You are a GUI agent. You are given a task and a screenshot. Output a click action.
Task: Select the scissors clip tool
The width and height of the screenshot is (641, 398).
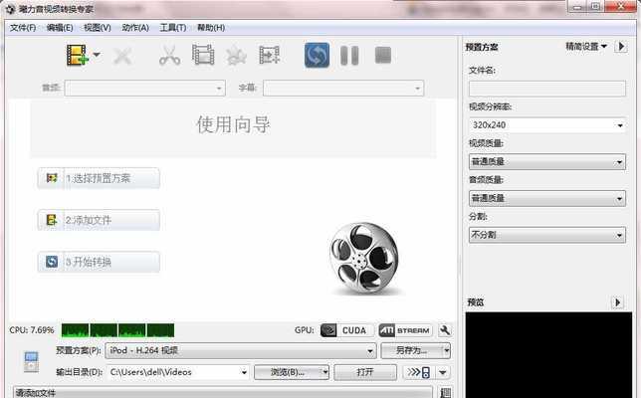(169, 56)
